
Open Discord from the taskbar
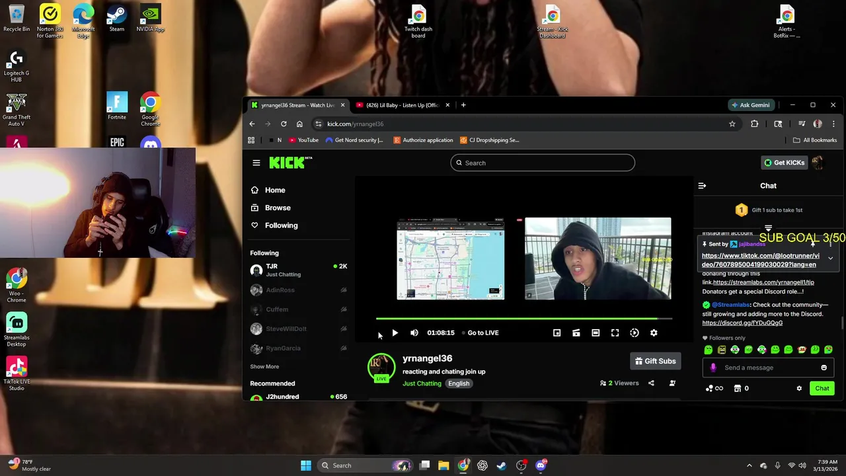(x=541, y=465)
